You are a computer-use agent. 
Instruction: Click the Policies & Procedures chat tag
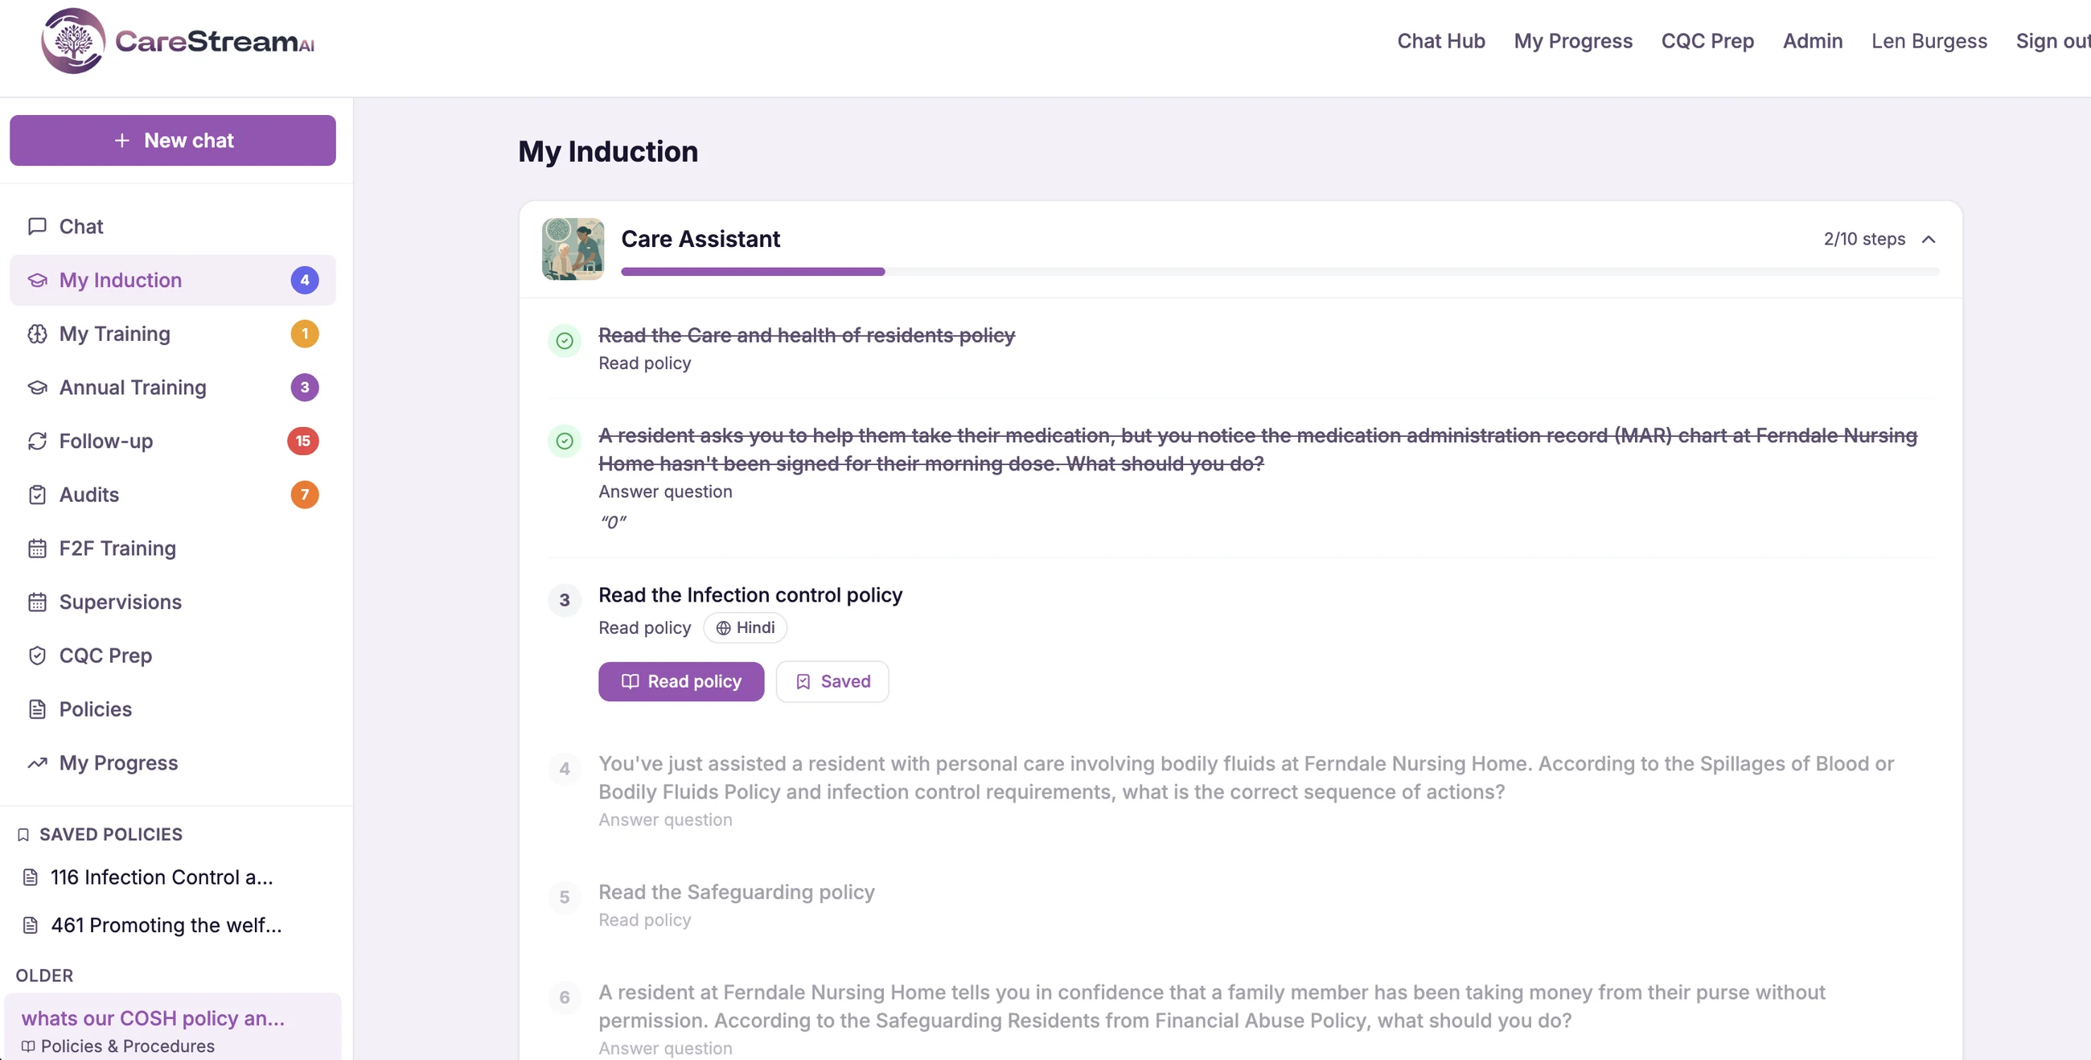(x=117, y=1046)
